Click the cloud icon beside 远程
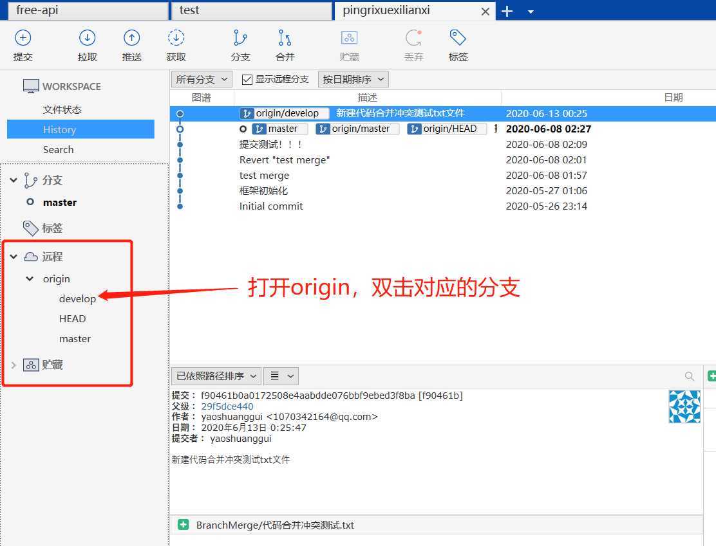The height and width of the screenshot is (546, 716). (31, 257)
